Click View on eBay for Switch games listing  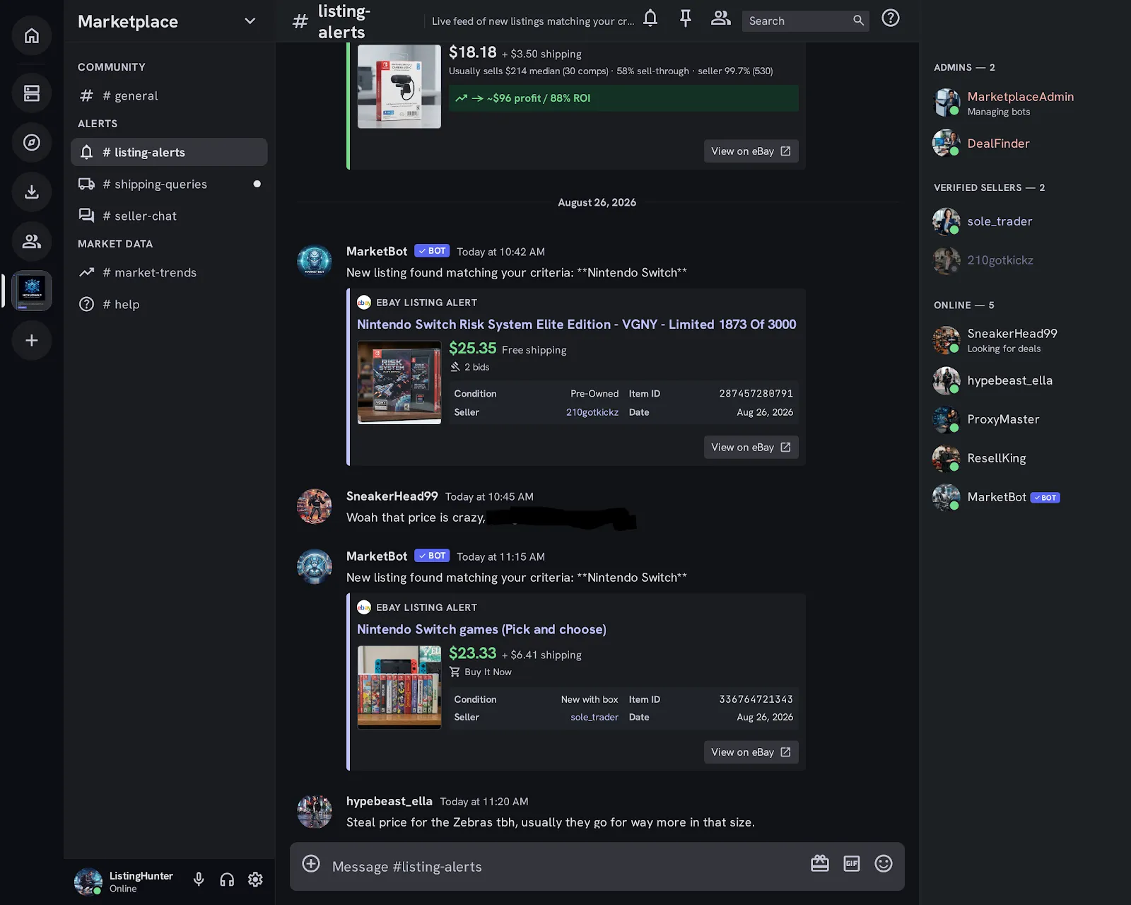(751, 752)
